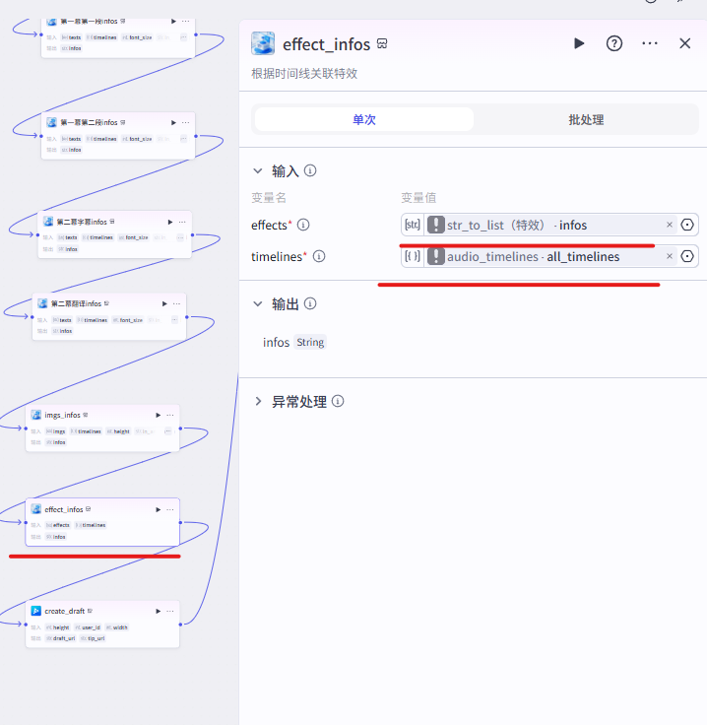The image size is (707, 725).
Task: Open more menu on 第二幕字幕infos node
Action: tap(182, 222)
